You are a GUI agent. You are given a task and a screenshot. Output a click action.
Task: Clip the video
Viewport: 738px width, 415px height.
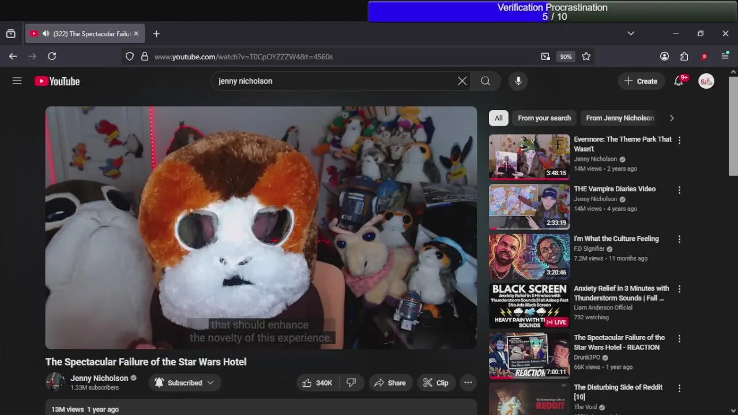tap(436, 383)
